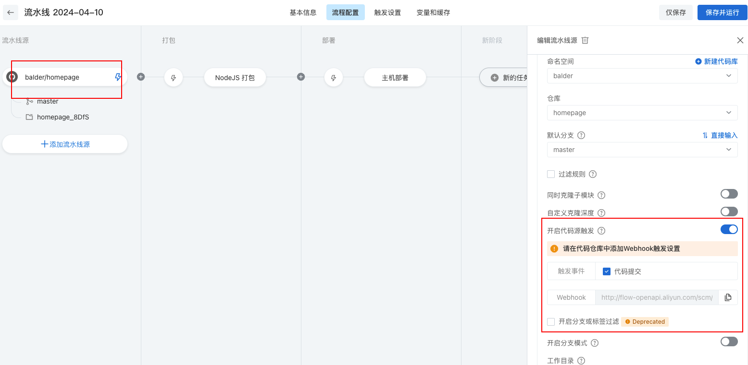Toggle 开启分支模式 switch

(x=729, y=341)
